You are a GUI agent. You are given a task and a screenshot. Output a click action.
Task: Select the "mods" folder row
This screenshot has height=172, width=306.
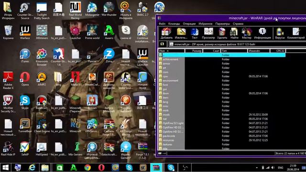pyautogui.click(x=222, y=115)
